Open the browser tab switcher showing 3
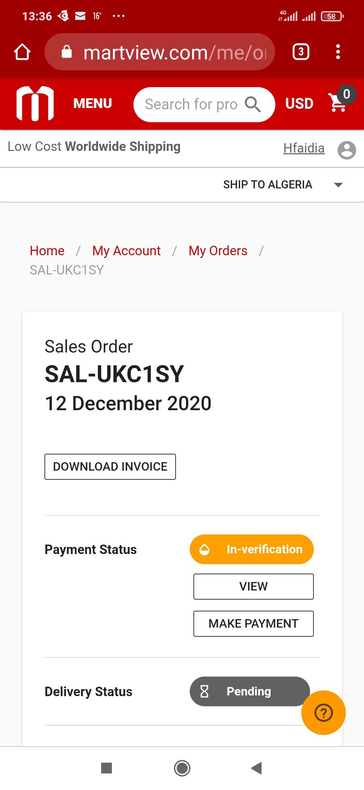 coord(301,52)
